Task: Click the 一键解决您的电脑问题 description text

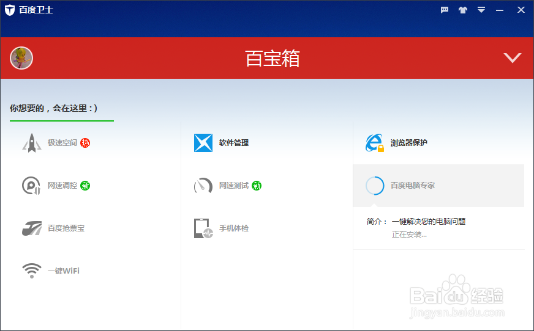Action: 429,222
